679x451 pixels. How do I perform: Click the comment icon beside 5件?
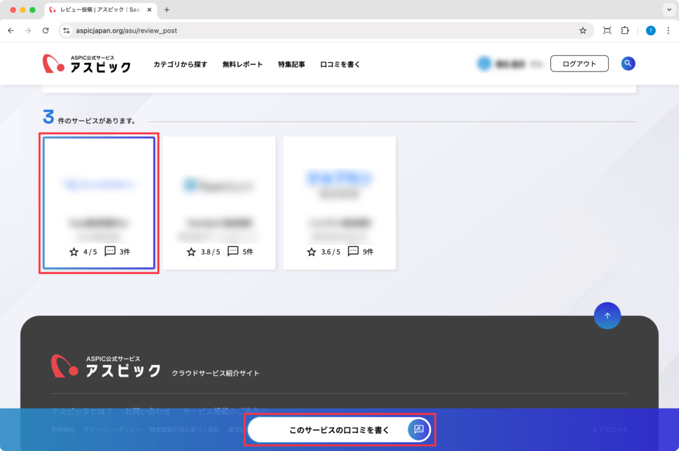pos(233,251)
